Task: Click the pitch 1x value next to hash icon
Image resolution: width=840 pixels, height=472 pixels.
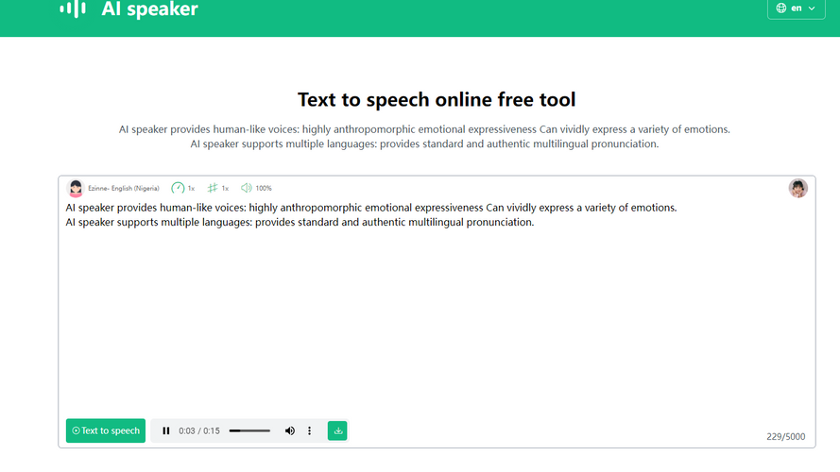Action: (x=226, y=189)
